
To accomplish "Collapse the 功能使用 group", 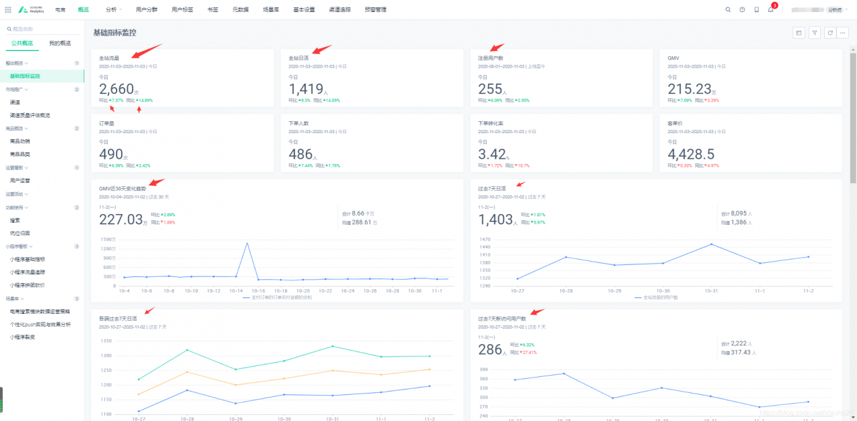I will click(17, 207).
